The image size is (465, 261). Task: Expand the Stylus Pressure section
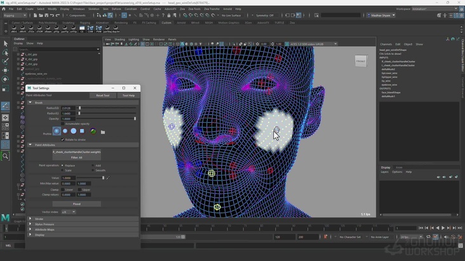click(x=30, y=224)
